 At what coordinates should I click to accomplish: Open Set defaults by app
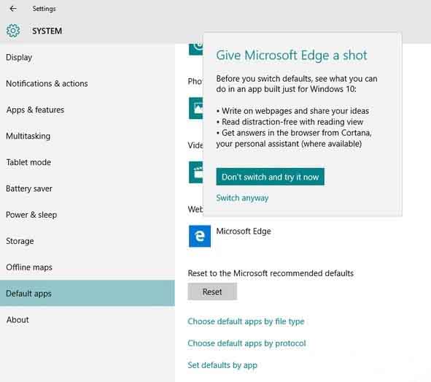222,365
